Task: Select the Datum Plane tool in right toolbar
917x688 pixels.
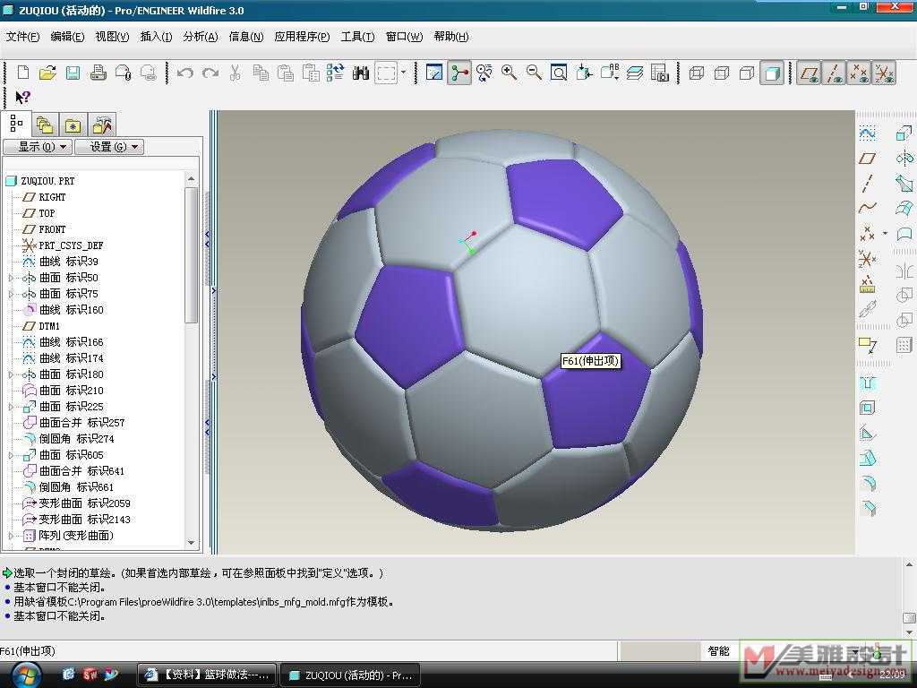Action: [867, 158]
